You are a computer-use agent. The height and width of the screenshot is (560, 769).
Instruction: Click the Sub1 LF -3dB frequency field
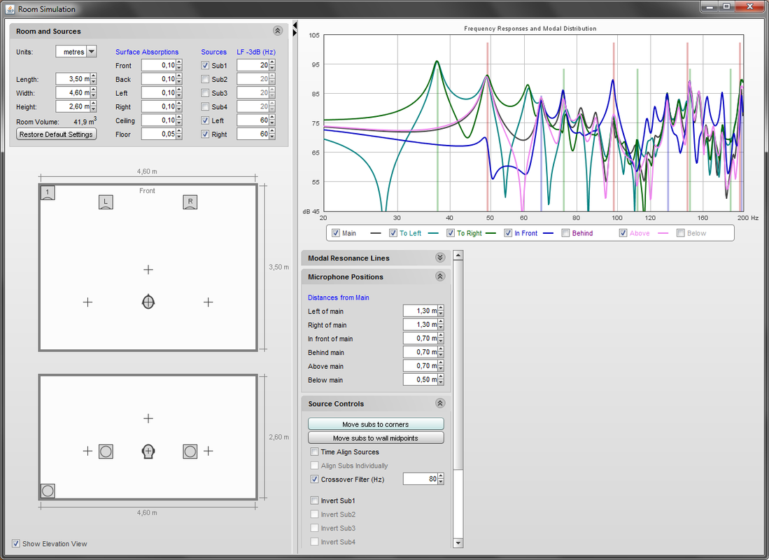tap(253, 65)
